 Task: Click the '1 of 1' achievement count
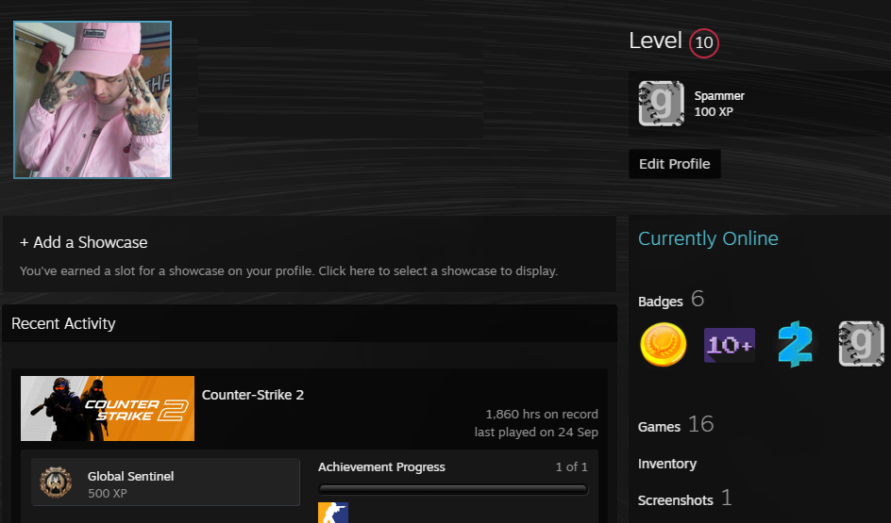(572, 466)
